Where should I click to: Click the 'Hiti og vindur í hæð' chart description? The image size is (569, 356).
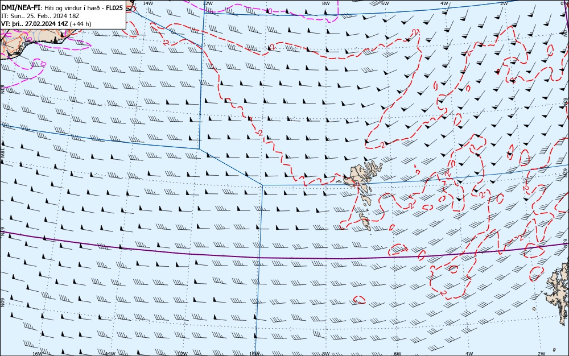pos(72,9)
